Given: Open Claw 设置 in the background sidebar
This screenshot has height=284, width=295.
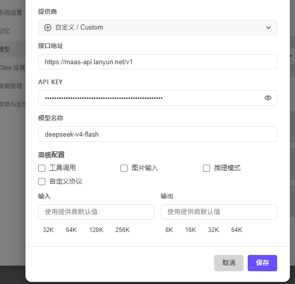Looking at the screenshot, I should (x=12, y=67).
